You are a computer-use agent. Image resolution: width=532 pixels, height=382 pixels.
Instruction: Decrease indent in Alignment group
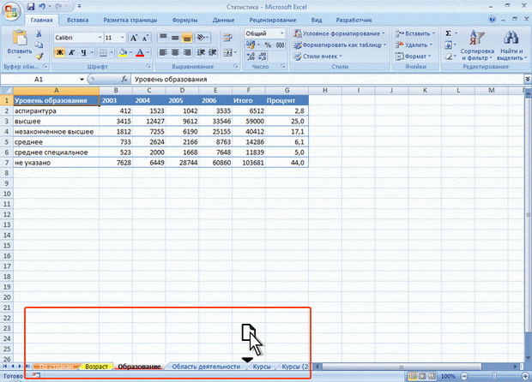(x=201, y=52)
